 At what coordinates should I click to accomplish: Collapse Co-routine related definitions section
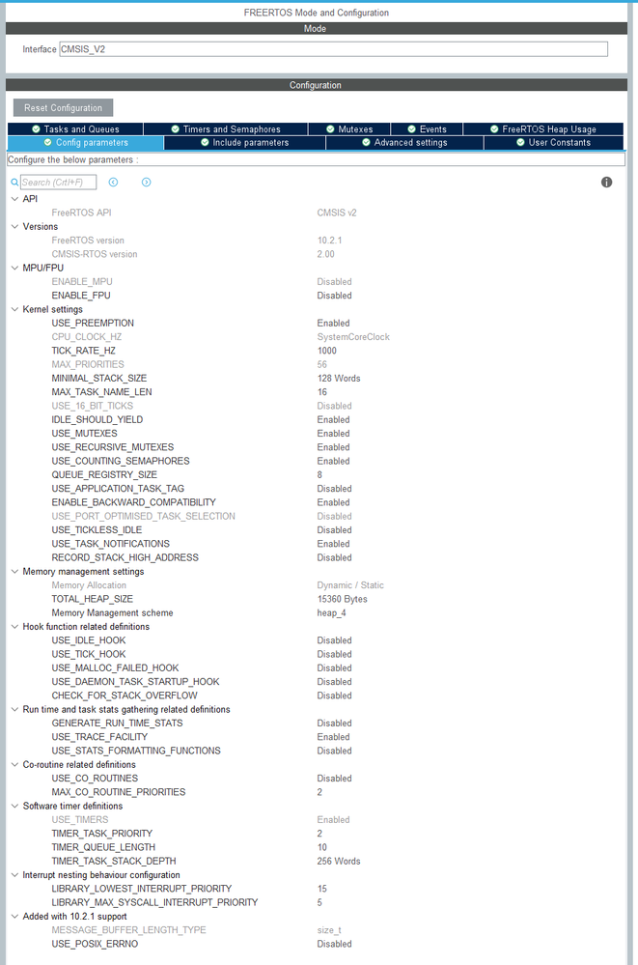coord(14,764)
